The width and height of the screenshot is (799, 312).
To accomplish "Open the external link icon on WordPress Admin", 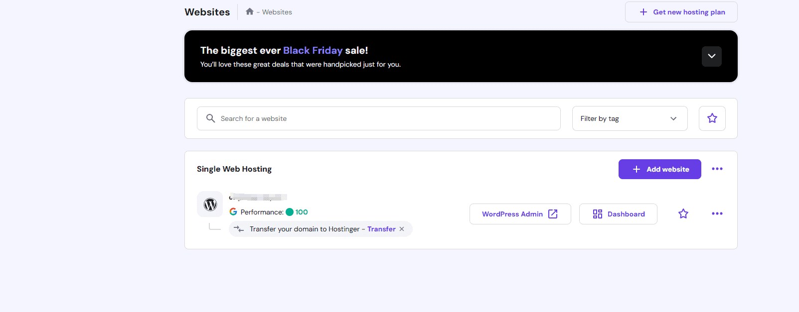I will pos(553,214).
